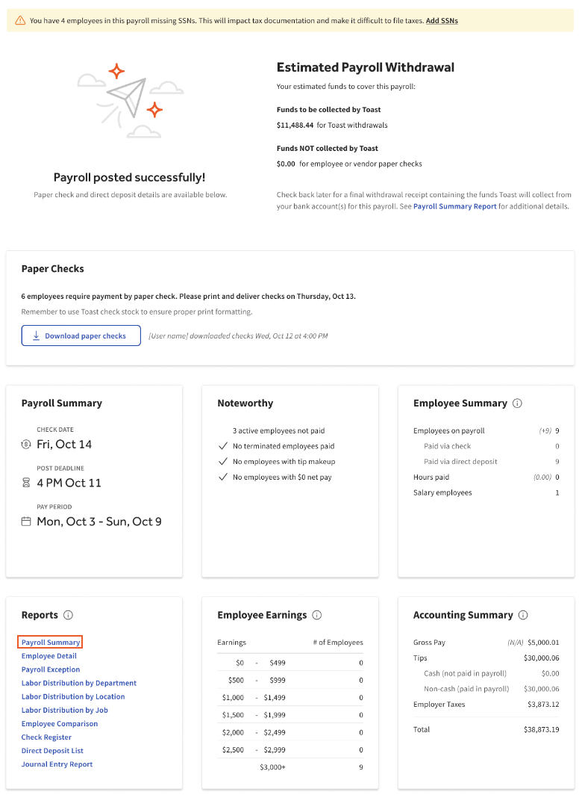Click the hourglass icon next to the post deadline
The height and width of the screenshot is (795, 582).
point(27,483)
